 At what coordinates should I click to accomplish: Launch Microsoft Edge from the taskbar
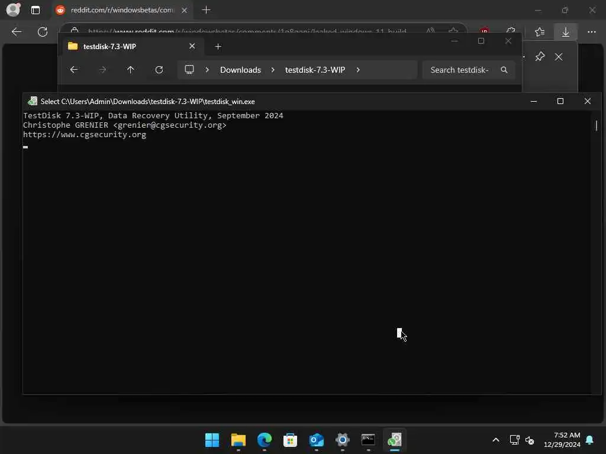pyautogui.click(x=265, y=440)
